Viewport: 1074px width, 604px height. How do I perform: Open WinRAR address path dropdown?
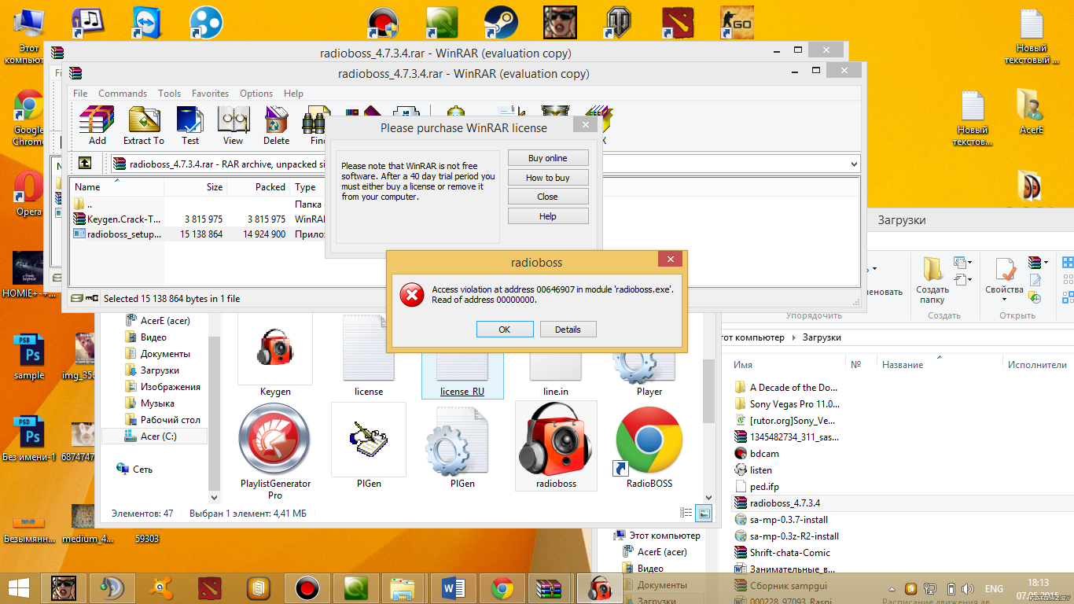click(854, 164)
